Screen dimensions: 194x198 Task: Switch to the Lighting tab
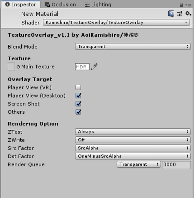(x=98, y=5)
